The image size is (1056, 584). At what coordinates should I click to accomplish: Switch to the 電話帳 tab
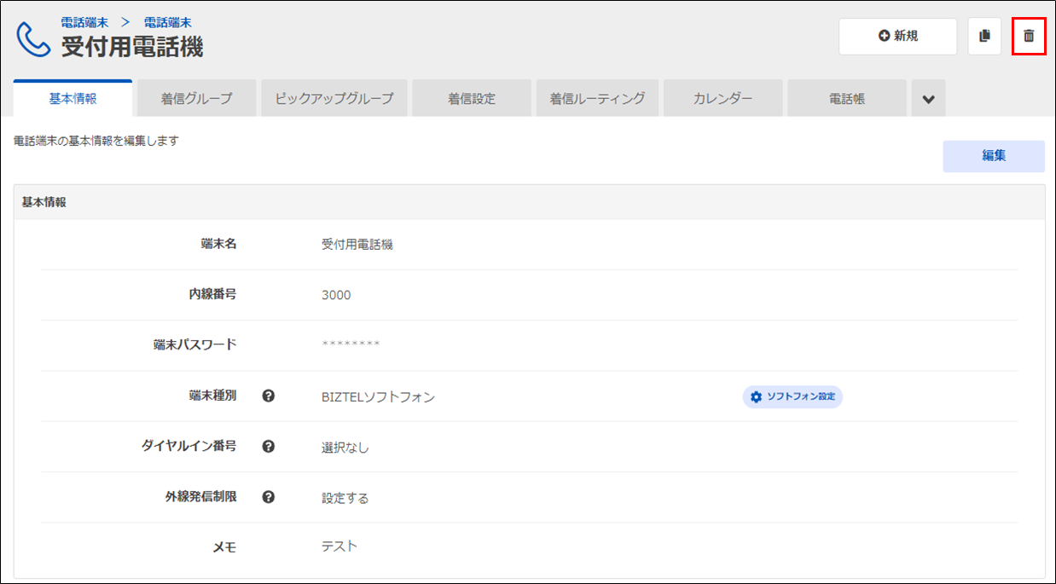[846, 99]
